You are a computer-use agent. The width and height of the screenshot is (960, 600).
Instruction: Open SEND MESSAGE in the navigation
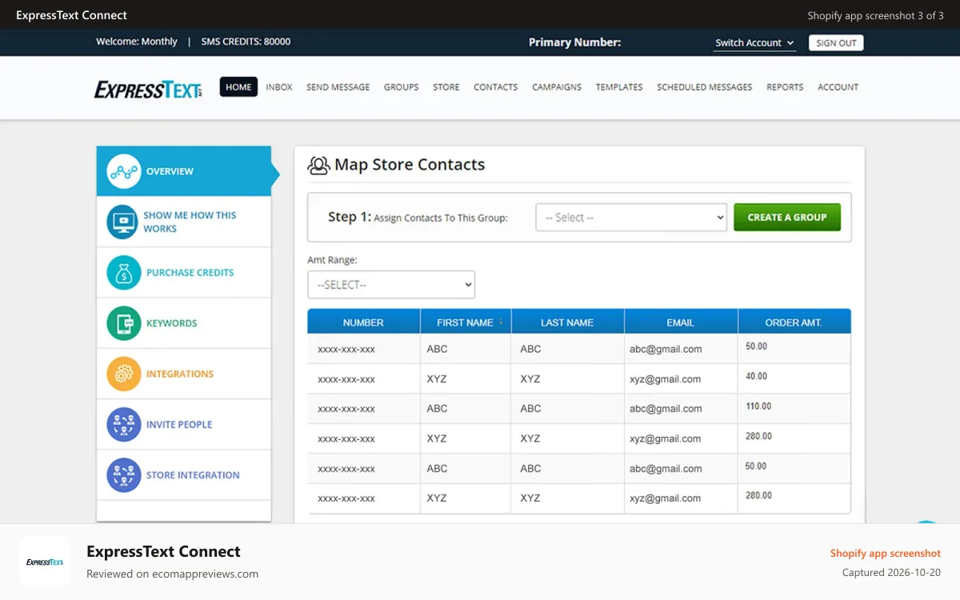338,87
